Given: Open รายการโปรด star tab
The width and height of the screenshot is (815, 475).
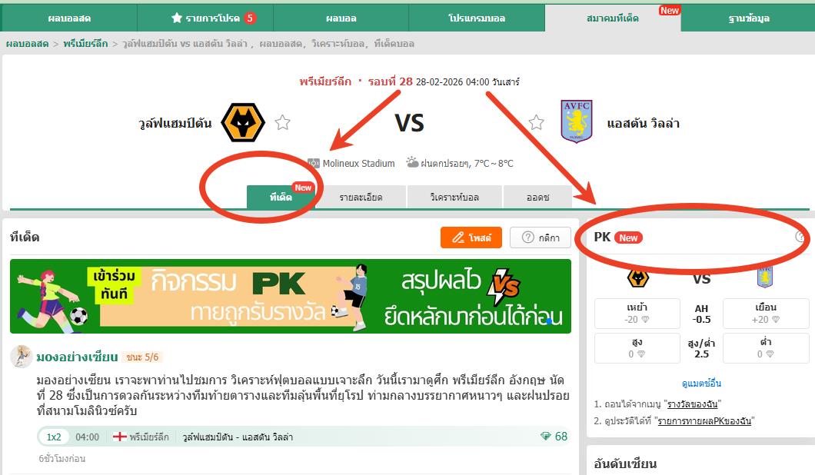Looking at the screenshot, I should (x=213, y=18).
